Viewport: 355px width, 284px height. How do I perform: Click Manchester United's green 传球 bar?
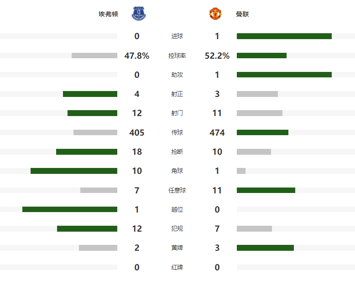point(262,132)
